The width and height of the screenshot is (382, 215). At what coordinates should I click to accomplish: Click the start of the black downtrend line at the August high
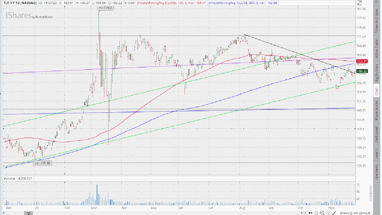pyautogui.click(x=245, y=35)
